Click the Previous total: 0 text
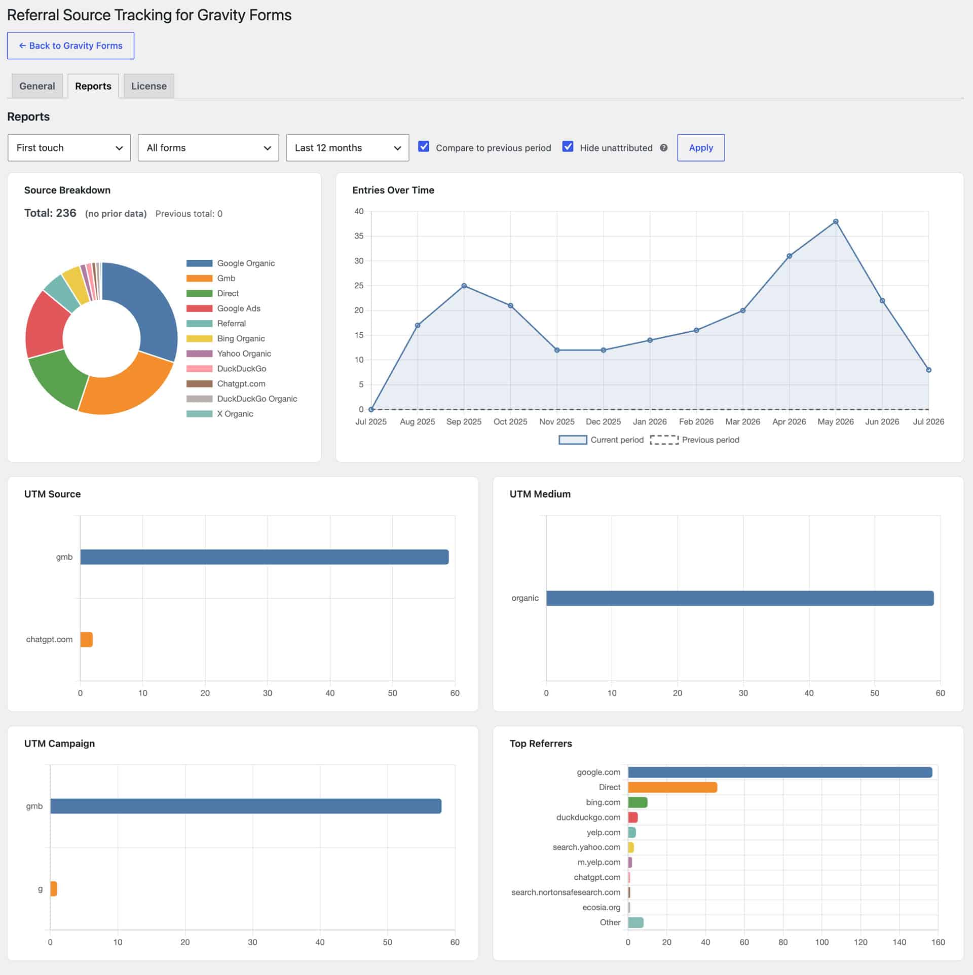Screen dimensions: 973x975 pos(189,214)
